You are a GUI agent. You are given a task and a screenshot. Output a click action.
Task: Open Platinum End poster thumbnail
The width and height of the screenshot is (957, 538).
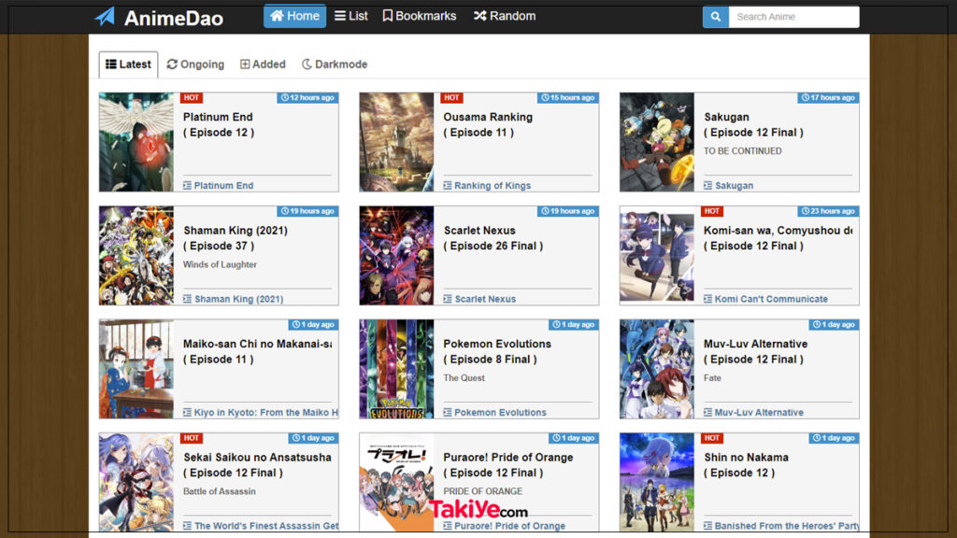(x=136, y=142)
